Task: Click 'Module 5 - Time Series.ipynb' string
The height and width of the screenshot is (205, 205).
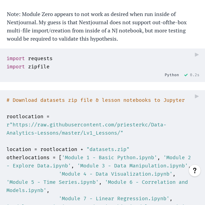Action: point(53,182)
